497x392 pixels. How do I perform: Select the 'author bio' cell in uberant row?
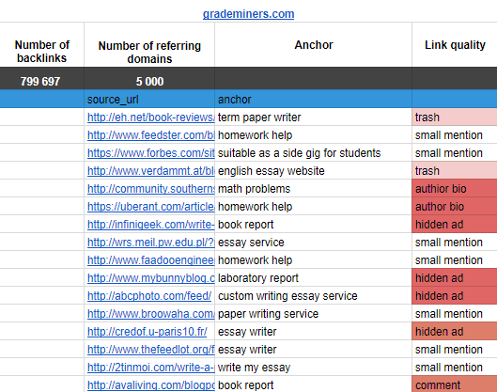click(455, 207)
